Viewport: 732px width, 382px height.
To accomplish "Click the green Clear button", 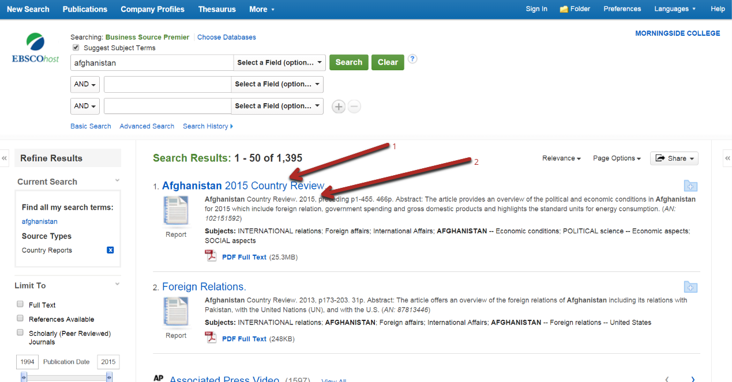I will point(388,62).
